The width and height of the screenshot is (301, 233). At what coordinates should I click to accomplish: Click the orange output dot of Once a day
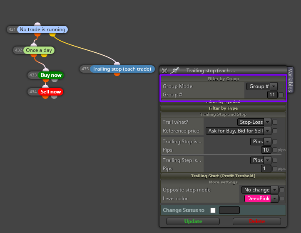pyautogui.click(x=34, y=56)
